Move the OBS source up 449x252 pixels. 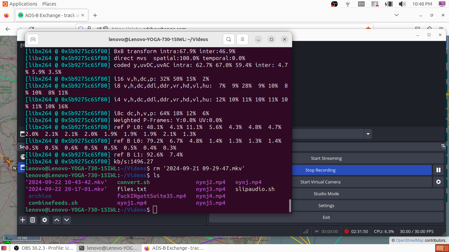pyautogui.click(x=57, y=220)
